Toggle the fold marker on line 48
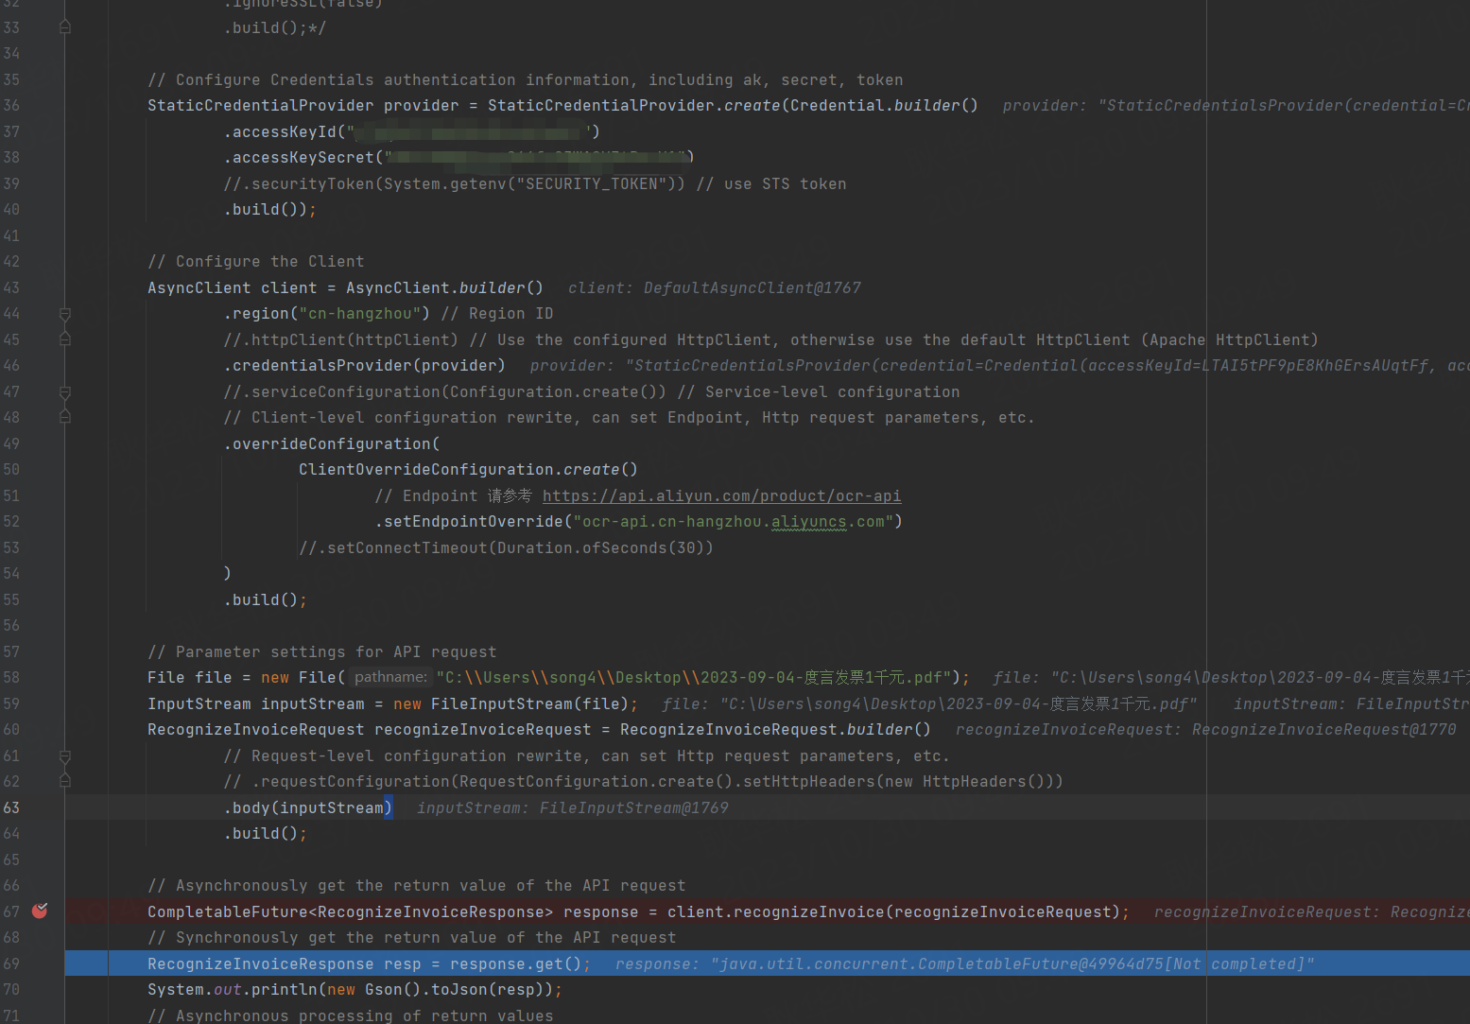 (65, 417)
